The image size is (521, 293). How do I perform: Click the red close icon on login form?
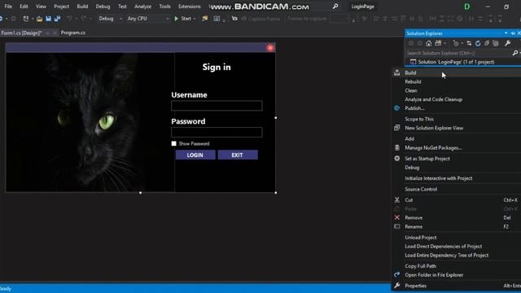[270, 48]
